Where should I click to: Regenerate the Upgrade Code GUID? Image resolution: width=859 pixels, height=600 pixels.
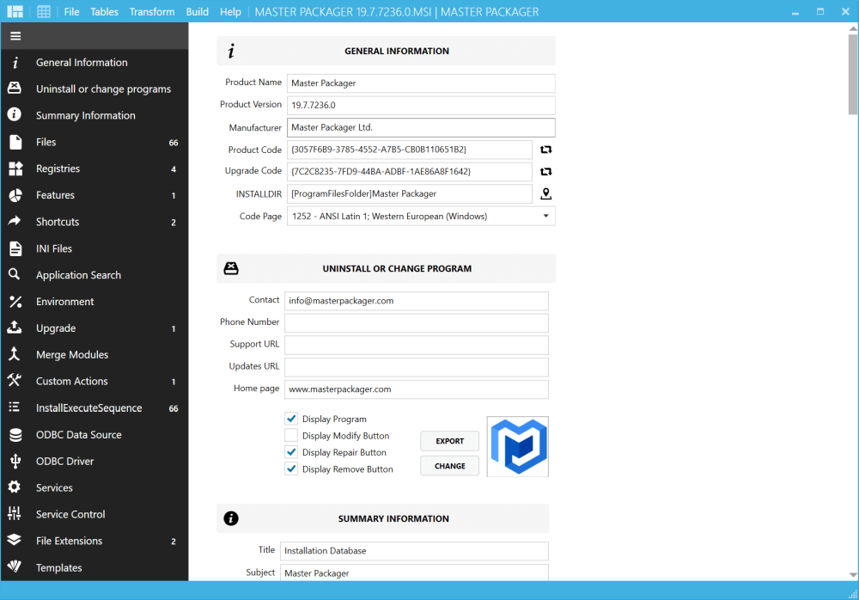pyautogui.click(x=546, y=172)
